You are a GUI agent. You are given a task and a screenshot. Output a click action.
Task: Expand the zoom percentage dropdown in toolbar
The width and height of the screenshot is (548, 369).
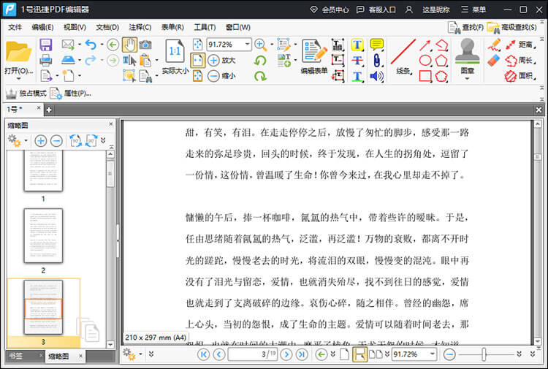(x=248, y=45)
